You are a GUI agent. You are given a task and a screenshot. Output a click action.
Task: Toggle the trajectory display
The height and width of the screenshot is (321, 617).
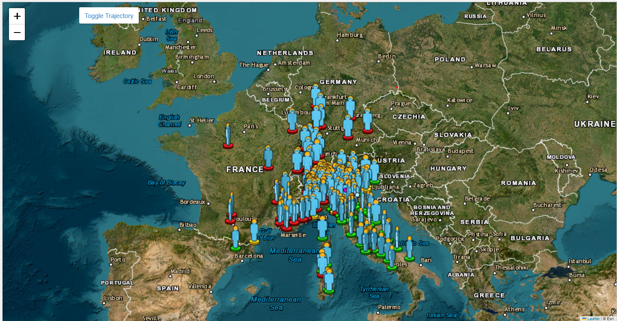[x=109, y=15]
